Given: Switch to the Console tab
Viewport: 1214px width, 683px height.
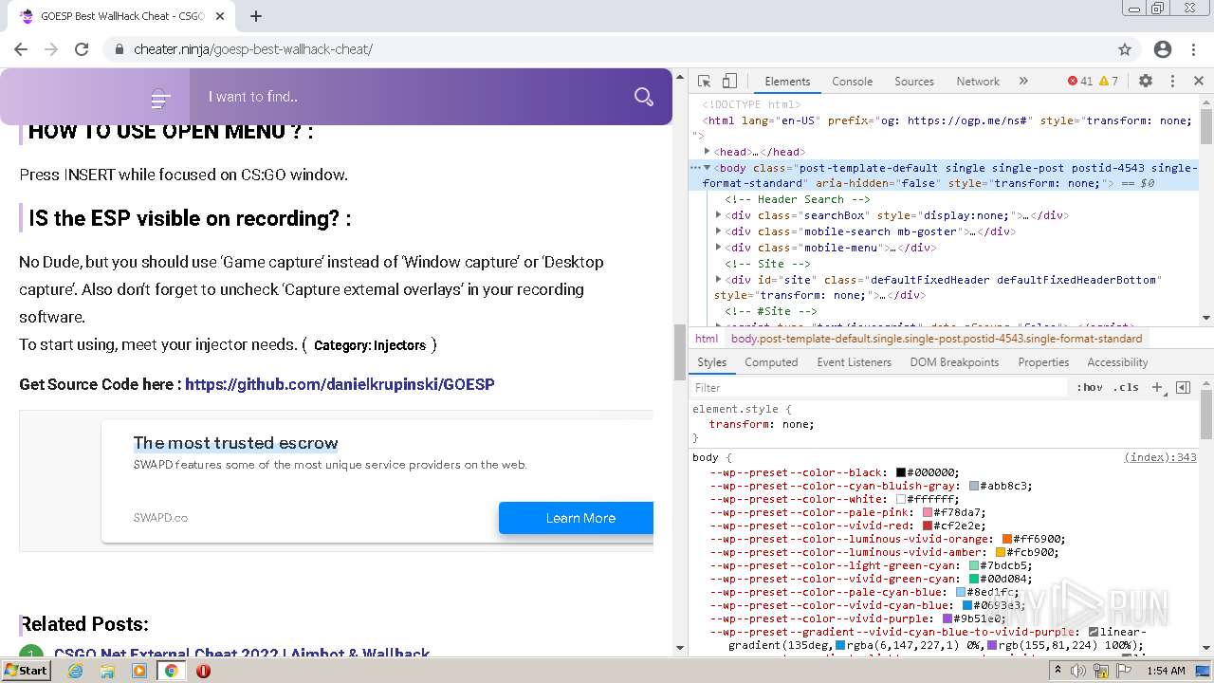Looking at the screenshot, I should pos(852,82).
